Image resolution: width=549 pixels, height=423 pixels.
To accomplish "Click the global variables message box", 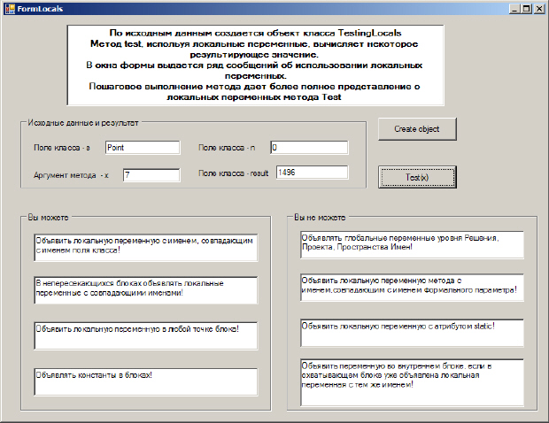I will 412,245.
